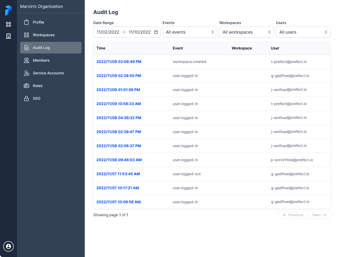The height and width of the screenshot is (257, 339).
Task: Click the User column header
Action: pyautogui.click(x=275, y=48)
